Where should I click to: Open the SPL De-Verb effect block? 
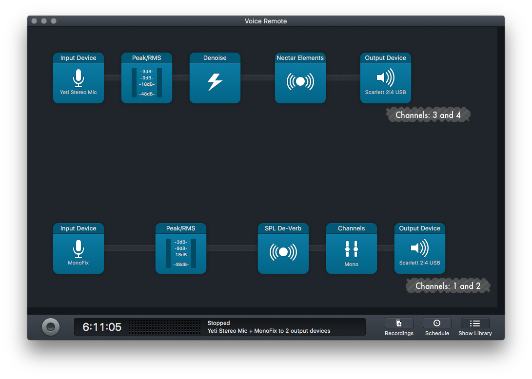pyautogui.click(x=283, y=251)
